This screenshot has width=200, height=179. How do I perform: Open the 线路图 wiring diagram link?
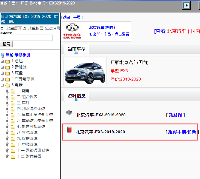point(175,115)
